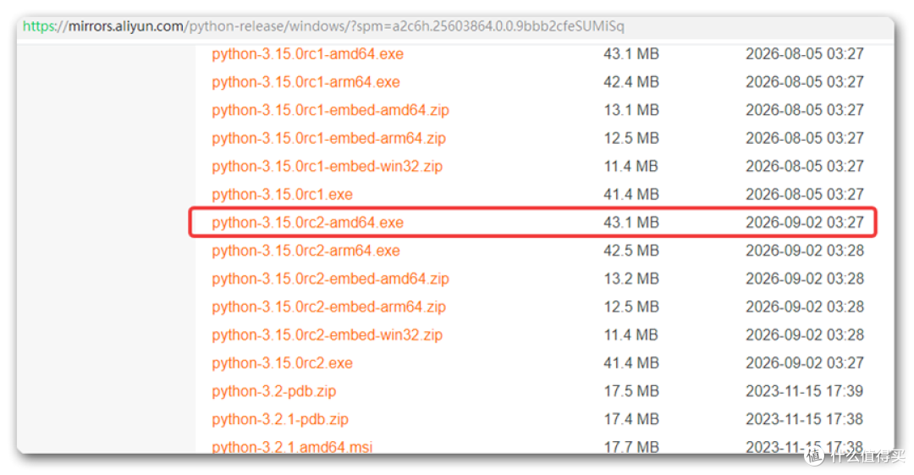
Task: Focus the mirrors.aliyun.com address bar
Action: (x=323, y=26)
